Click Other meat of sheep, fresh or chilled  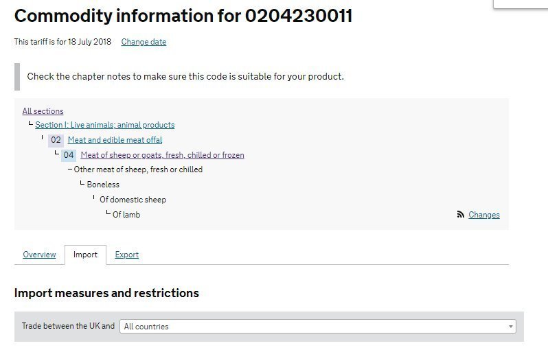point(138,169)
